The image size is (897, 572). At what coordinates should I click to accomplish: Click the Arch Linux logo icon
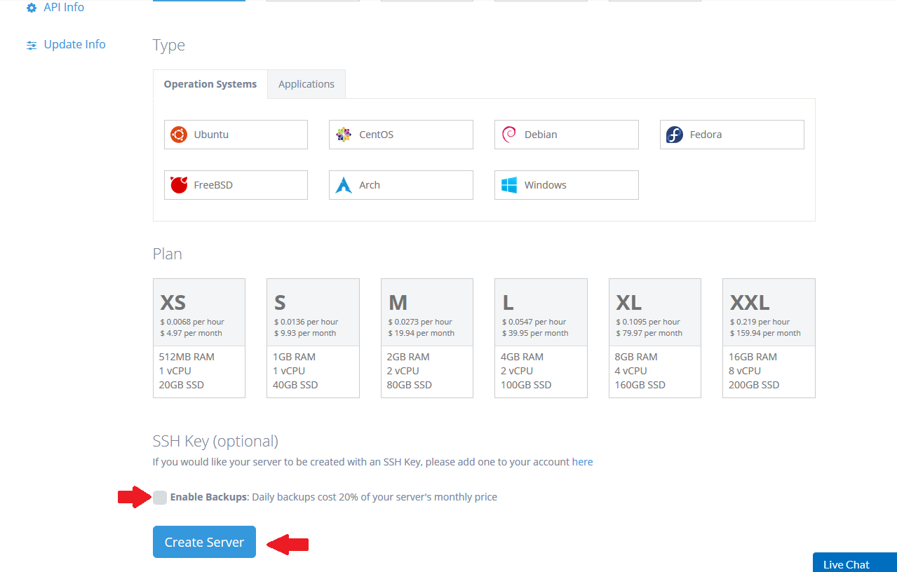tap(344, 185)
